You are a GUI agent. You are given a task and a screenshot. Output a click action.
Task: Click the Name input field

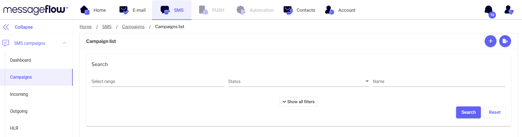tap(439, 82)
